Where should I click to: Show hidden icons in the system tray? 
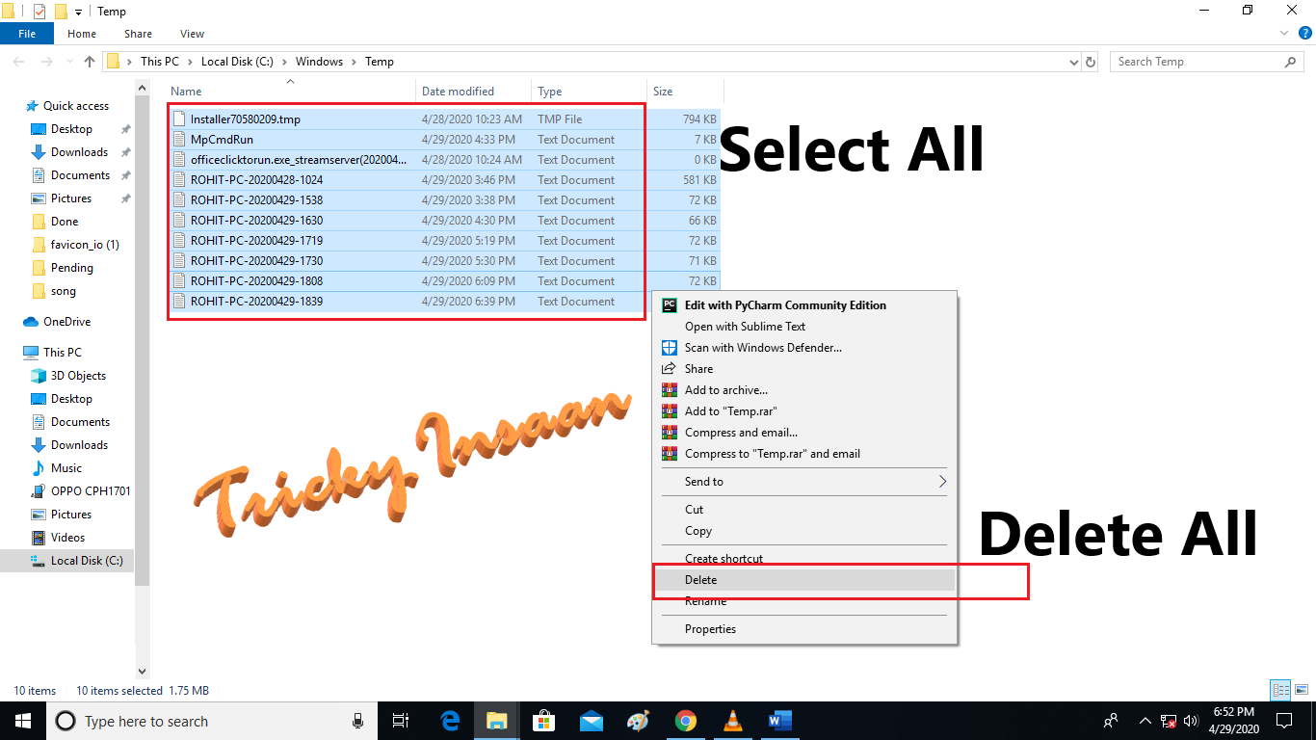pyautogui.click(x=1145, y=720)
